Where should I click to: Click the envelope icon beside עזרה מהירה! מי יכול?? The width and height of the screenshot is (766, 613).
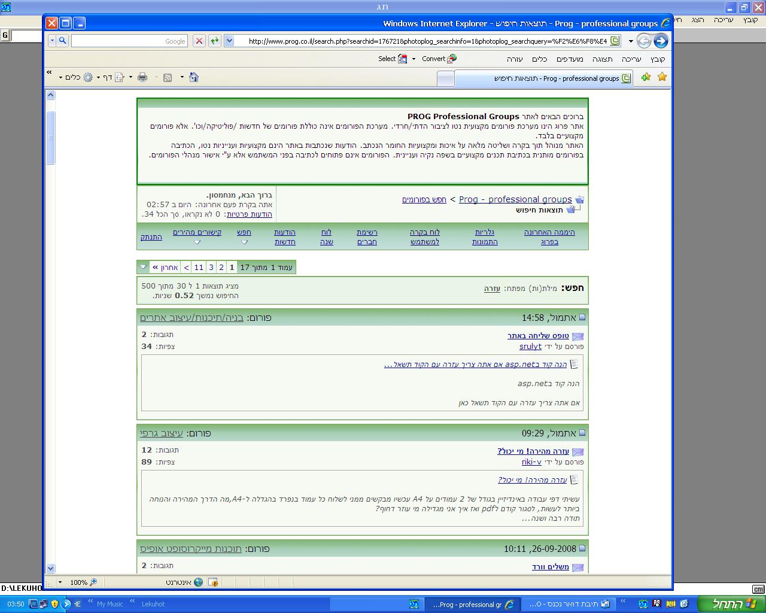coord(577,452)
